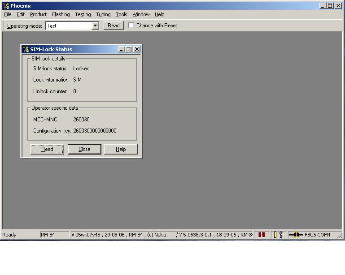Click the Lock information value SIM
Screen dimensions: 345x275
77,80
